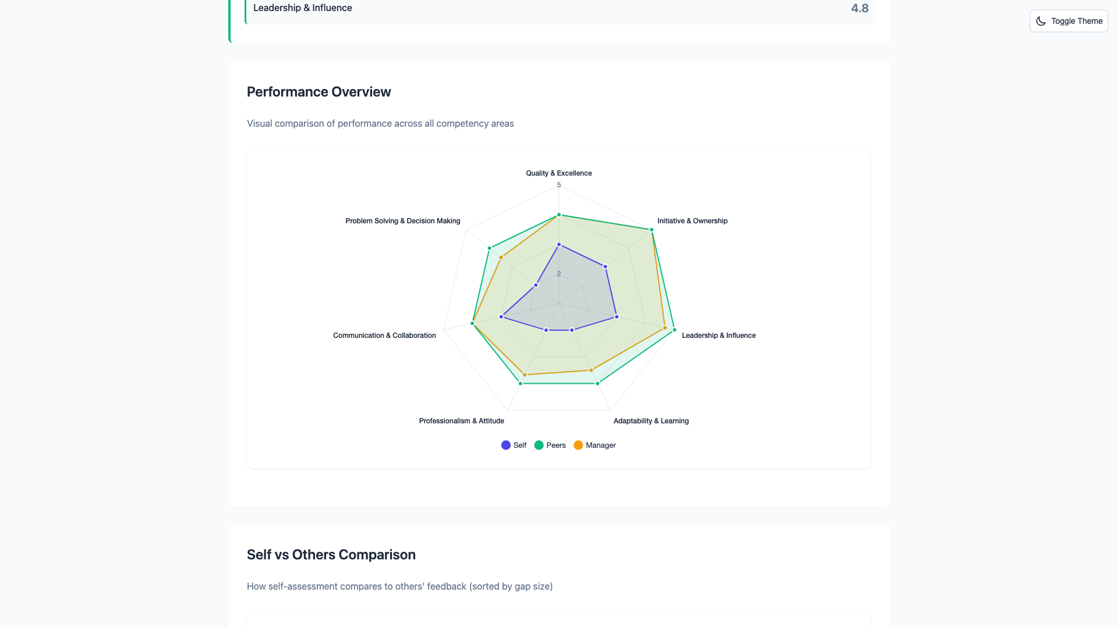1118x628 pixels.
Task: Click the orange Manager legend dot
Action: pyautogui.click(x=578, y=445)
